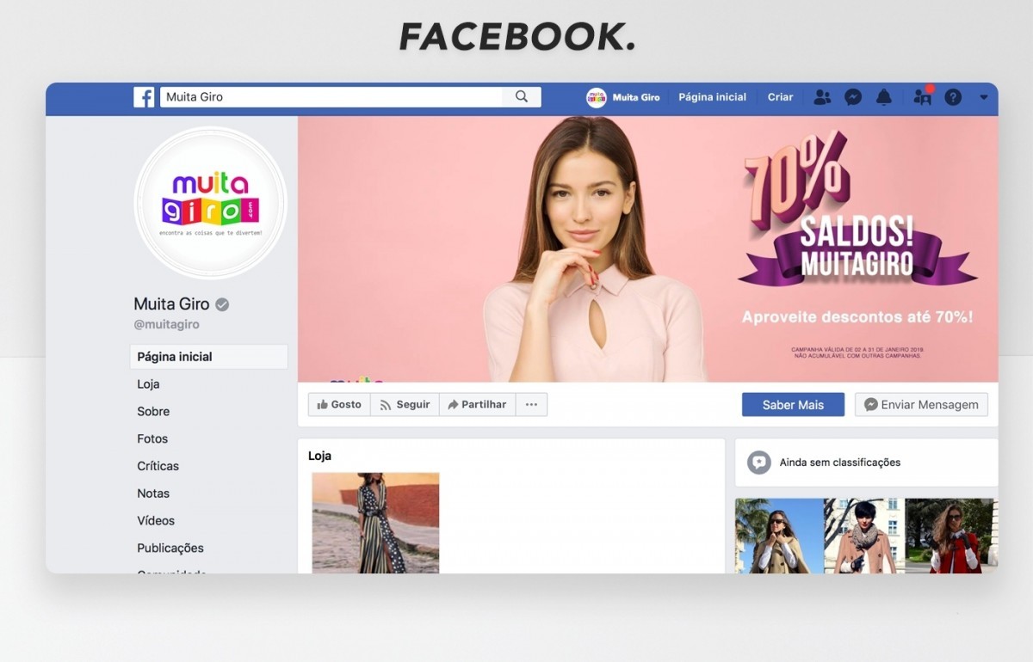Open Sobre in the sidebar

coord(153,412)
